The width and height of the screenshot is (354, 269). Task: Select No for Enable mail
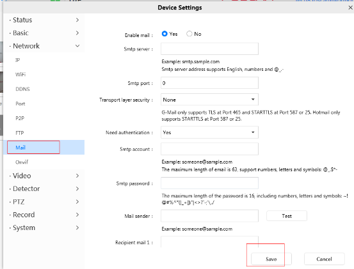189,34
